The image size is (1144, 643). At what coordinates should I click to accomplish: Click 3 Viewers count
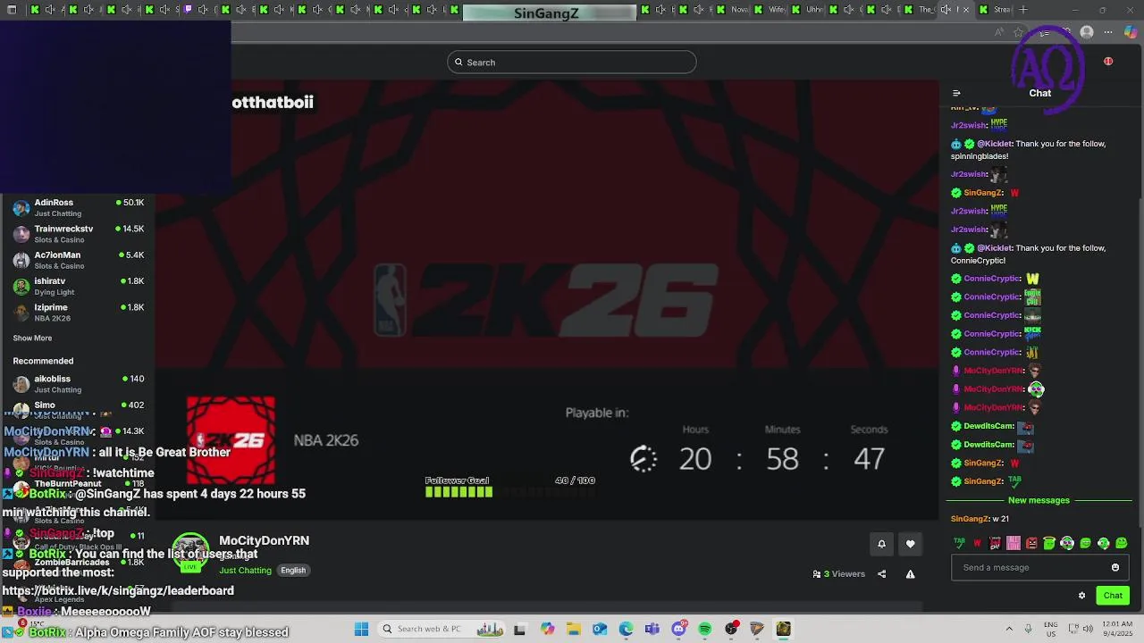[x=838, y=574]
